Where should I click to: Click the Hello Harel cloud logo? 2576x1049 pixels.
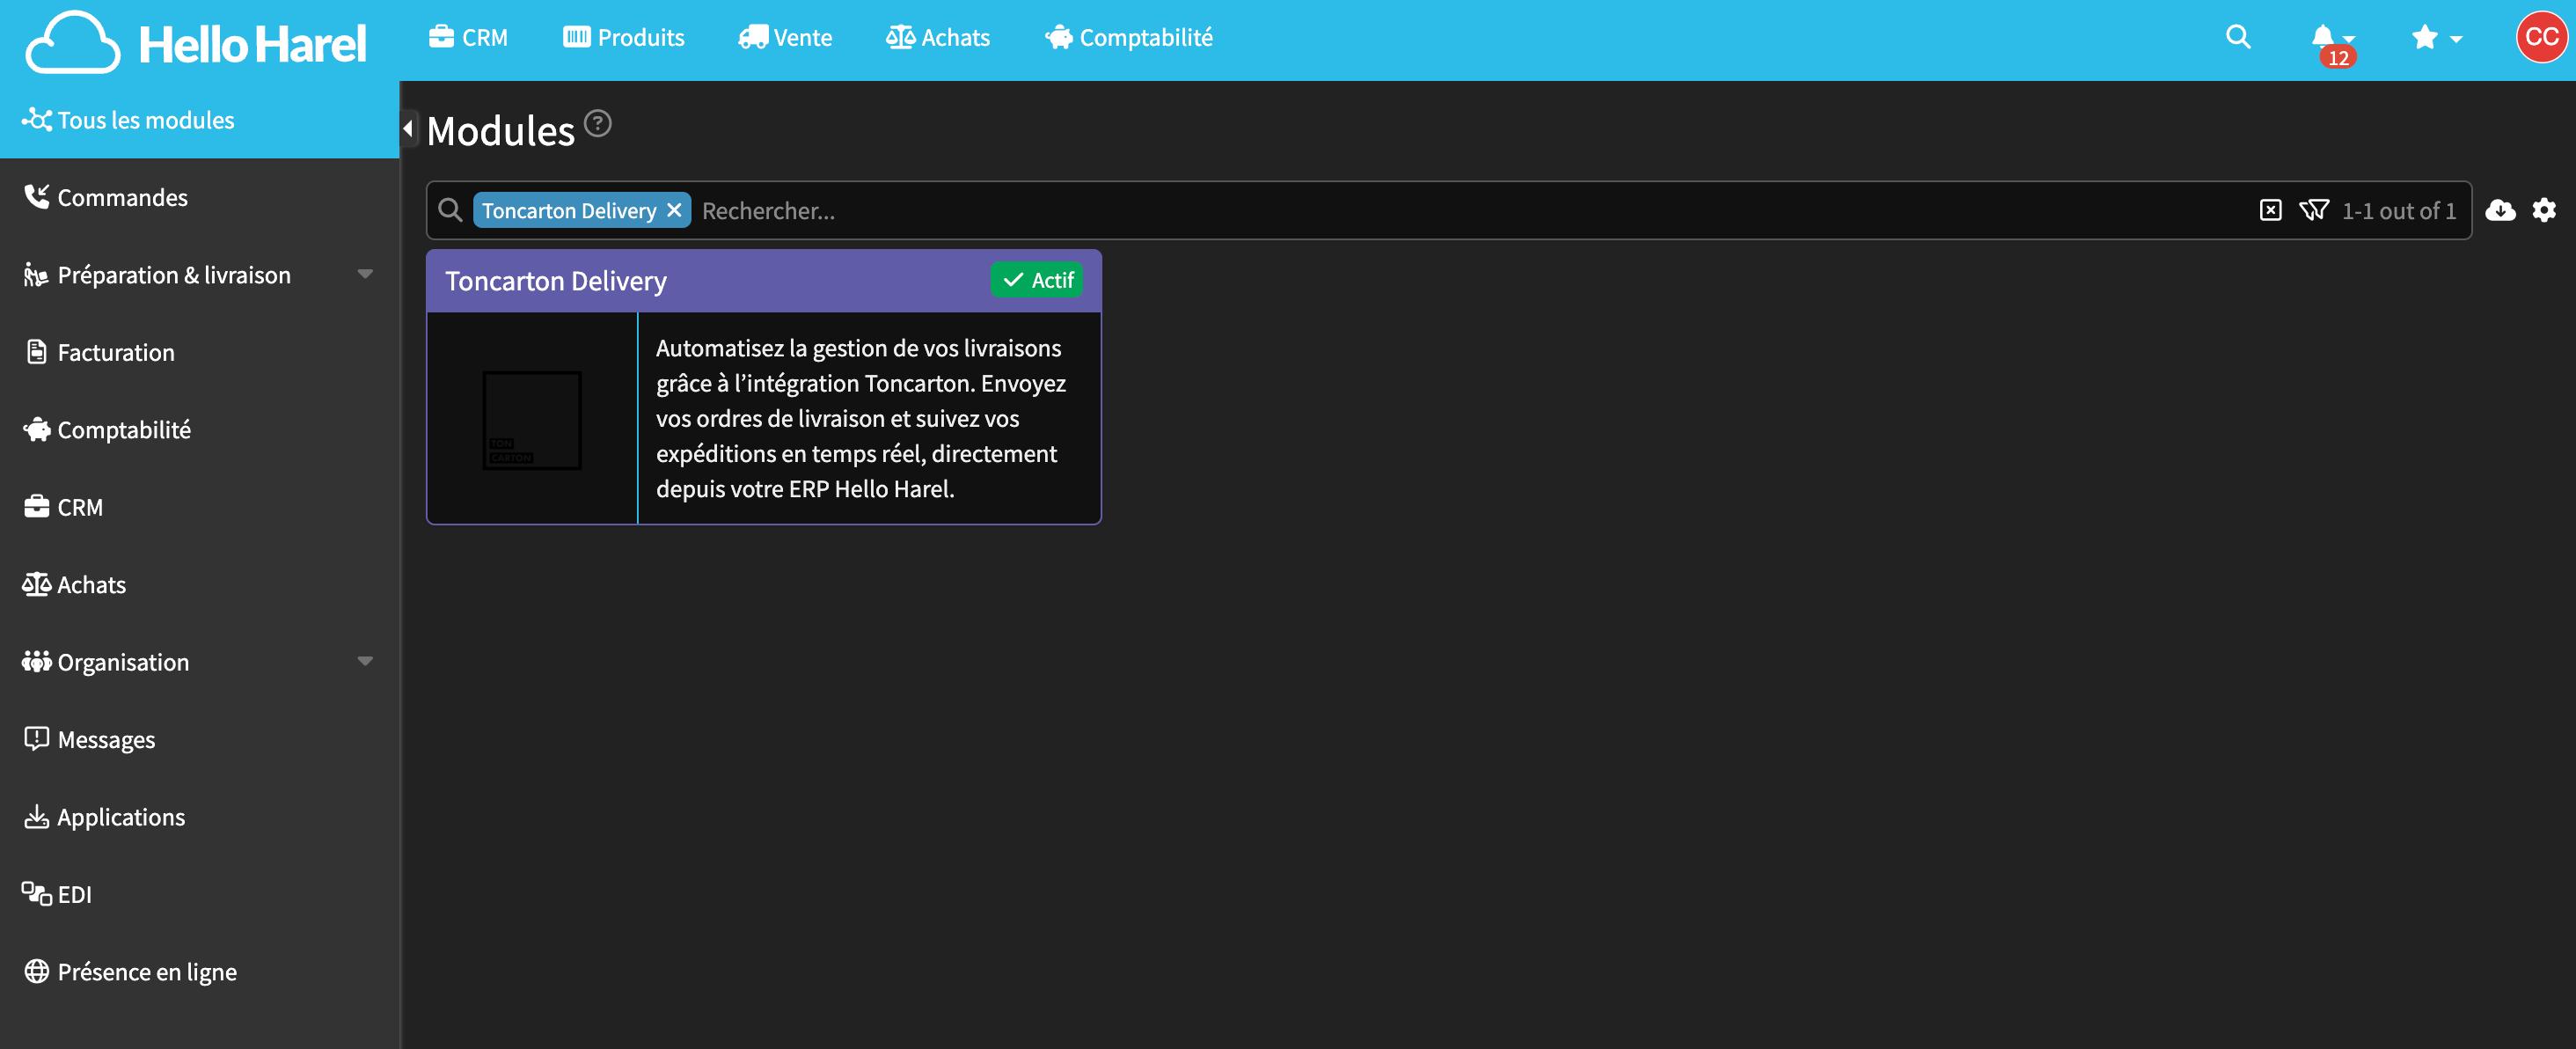click(x=196, y=42)
